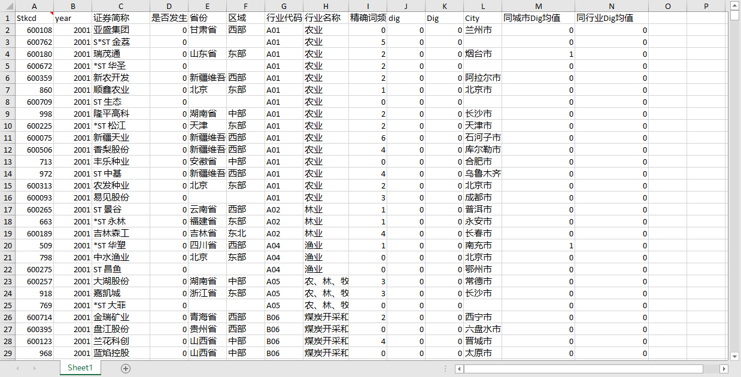
Task: Select cell containing 盘江股份
Action: click(121, 329)
